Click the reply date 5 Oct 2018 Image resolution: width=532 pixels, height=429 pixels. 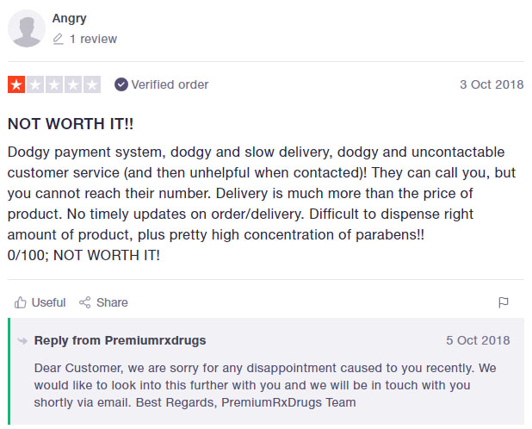[x=478, y=340]
